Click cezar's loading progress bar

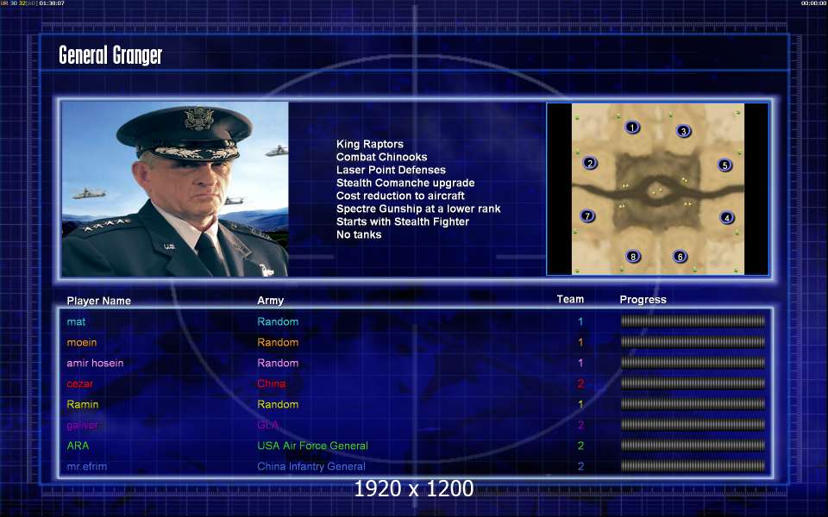point(693,383)
